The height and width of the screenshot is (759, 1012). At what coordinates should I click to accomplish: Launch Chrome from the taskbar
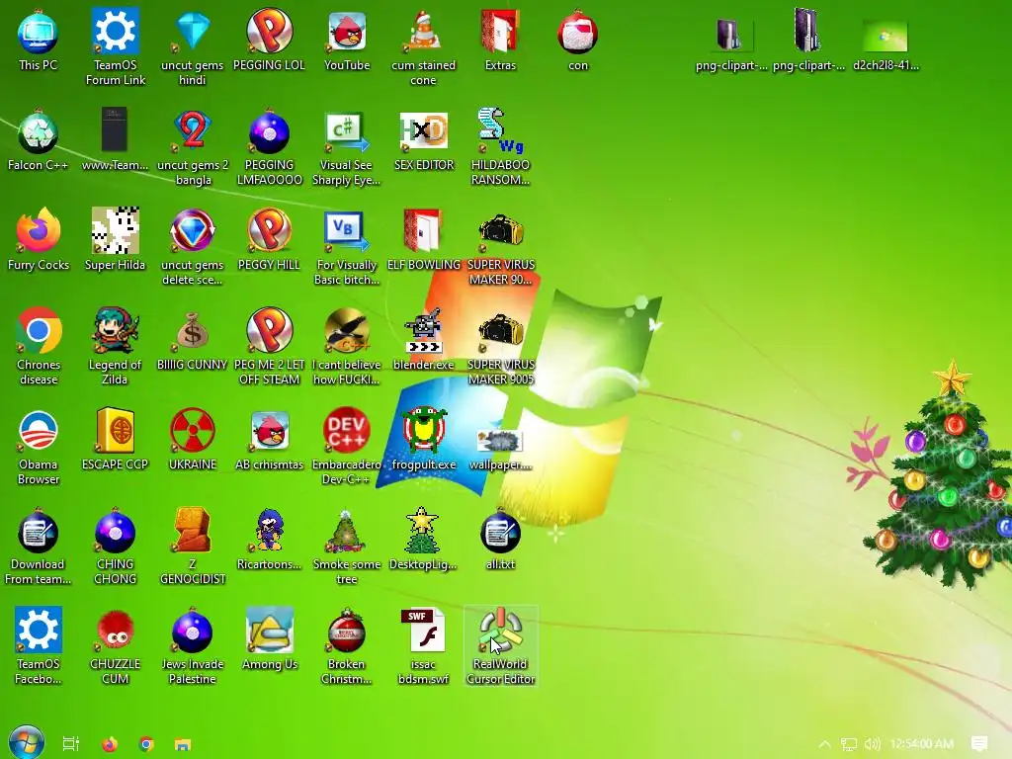click(x=146, y=744)
